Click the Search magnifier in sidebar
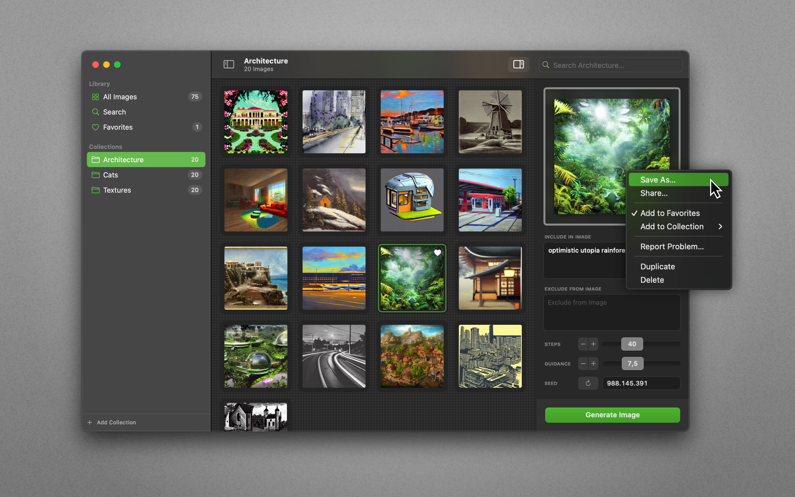This screenshot has height=497, width=795. click(x=95, y=112)
